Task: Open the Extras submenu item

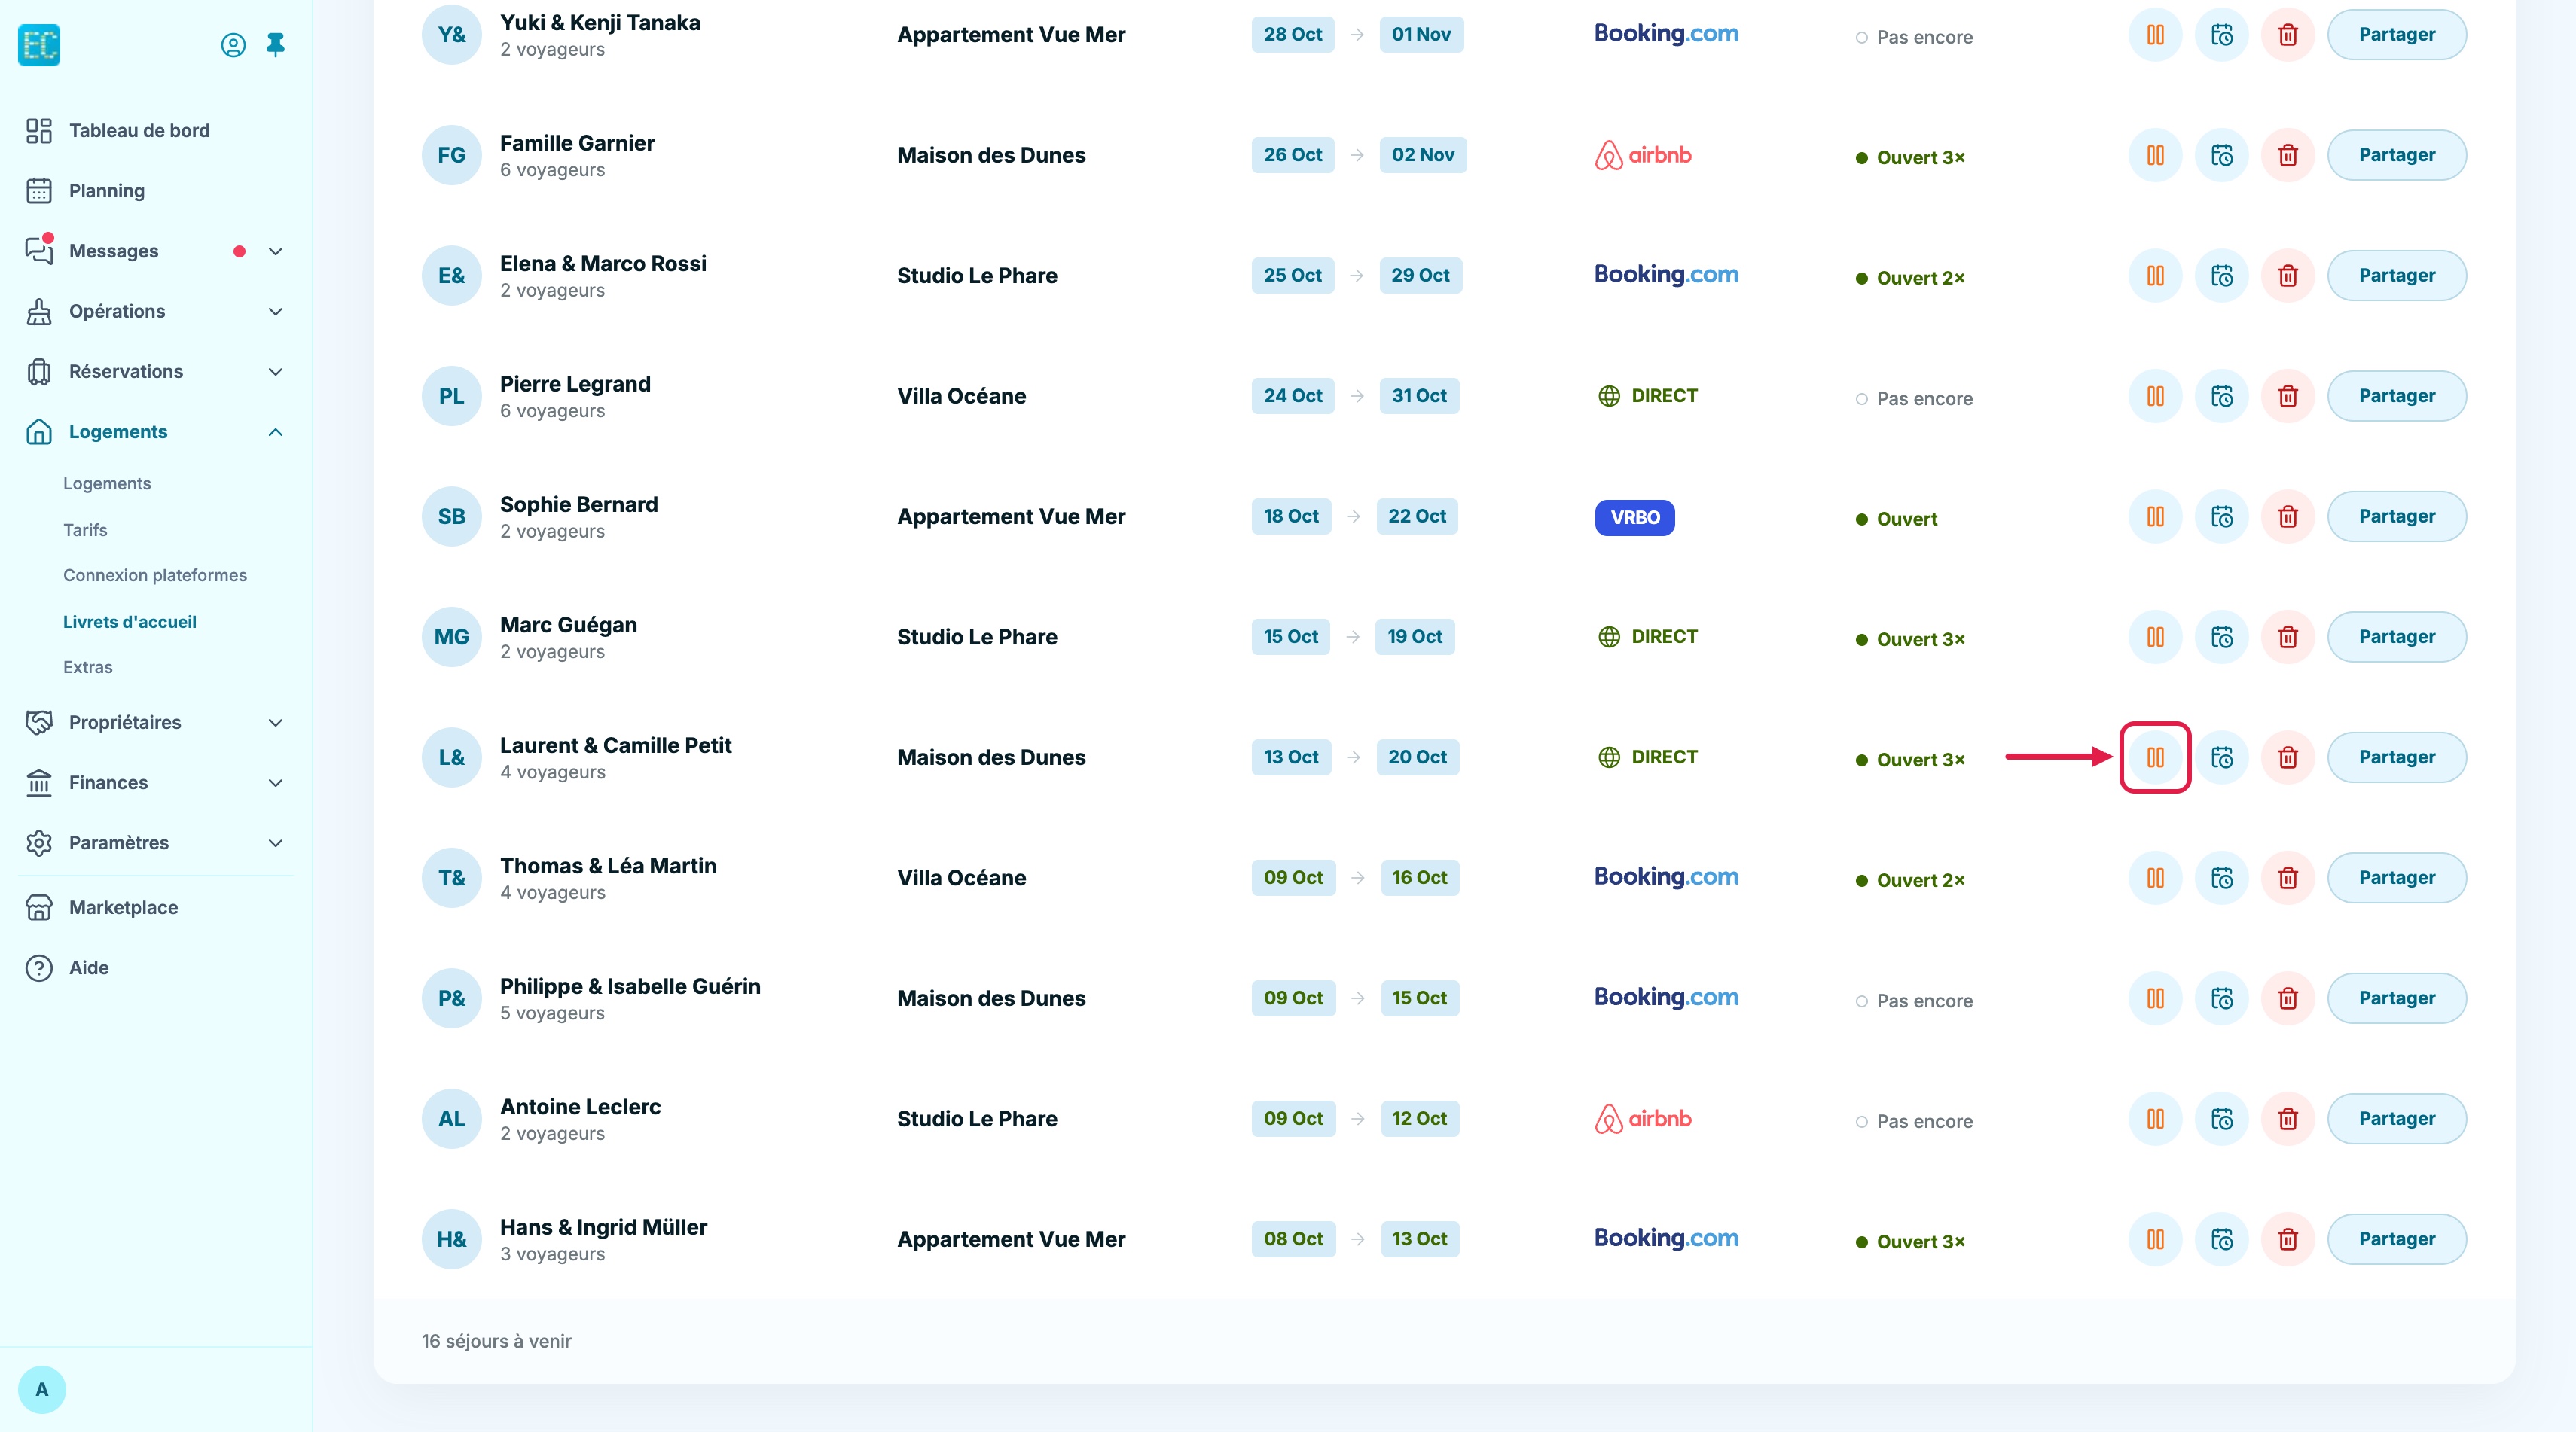Action: click(88, 666)
